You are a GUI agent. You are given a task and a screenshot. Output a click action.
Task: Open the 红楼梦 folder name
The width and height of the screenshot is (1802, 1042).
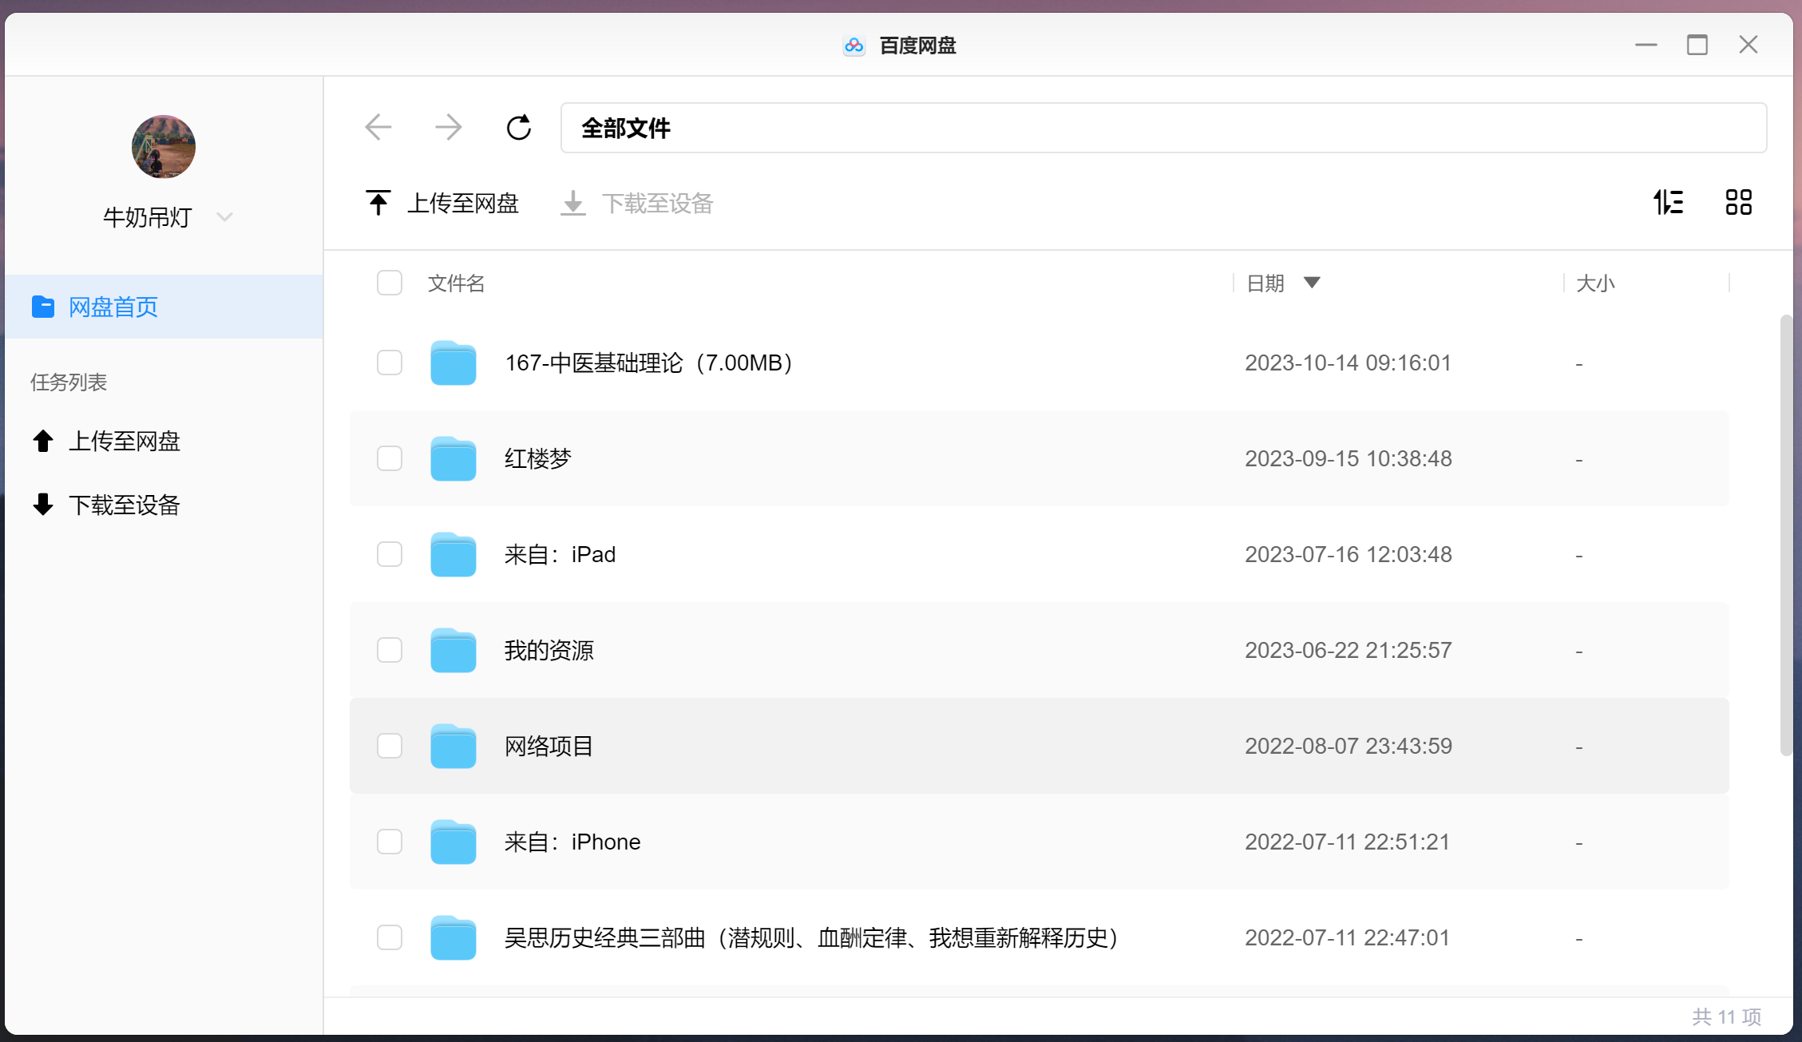point(538,458)
